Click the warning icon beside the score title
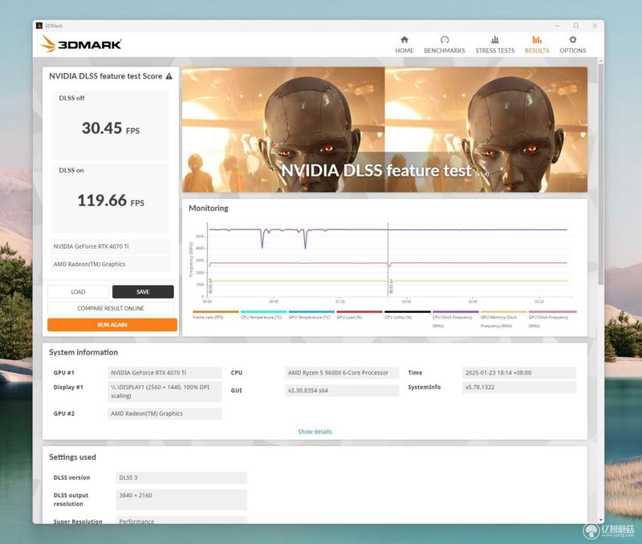642x544 pixels. click(x=169, y=76)
